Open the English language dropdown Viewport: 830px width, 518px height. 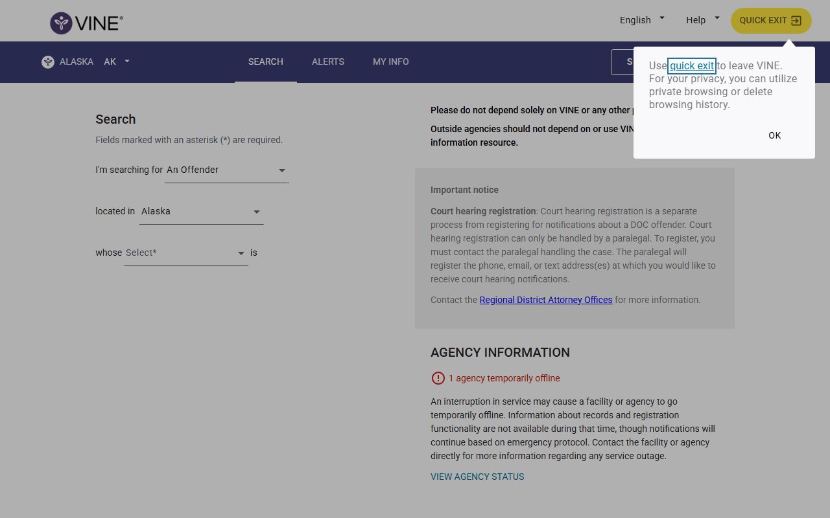pos(641,20)
